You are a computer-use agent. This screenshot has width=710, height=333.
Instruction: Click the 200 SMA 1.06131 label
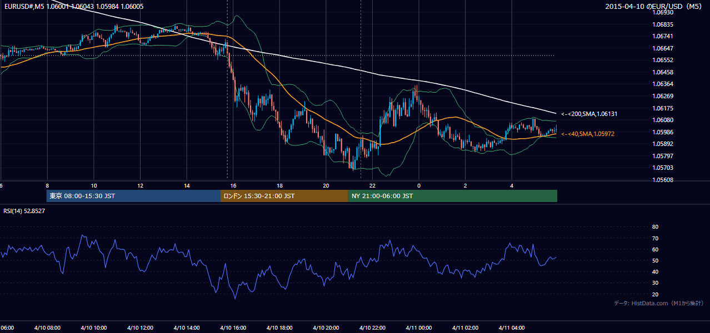pyautogui.click(x=589, y=114)
